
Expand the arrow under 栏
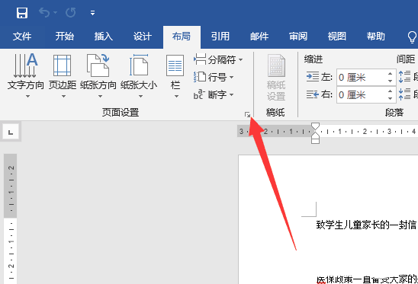pyautogui.click(x=176, y=97)
